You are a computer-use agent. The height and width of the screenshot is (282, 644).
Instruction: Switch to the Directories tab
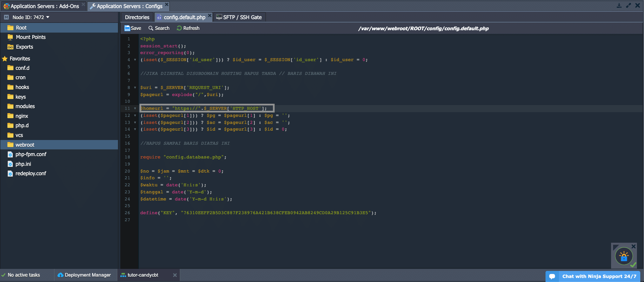pyautogui.click(x=137, y=17)
